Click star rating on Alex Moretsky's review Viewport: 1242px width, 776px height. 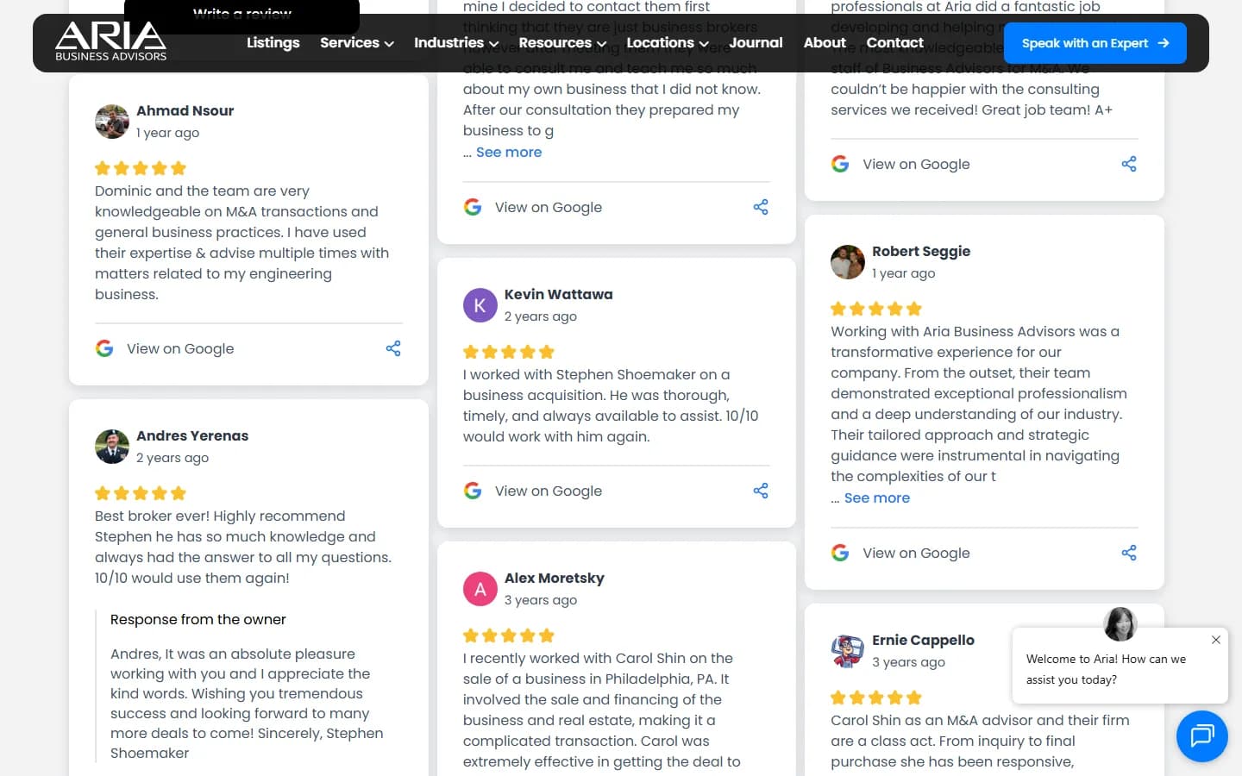[x=509, y=635]
